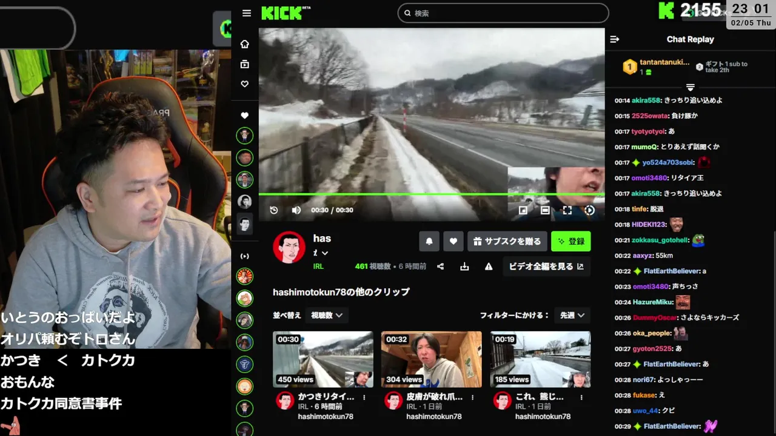Mute the video with speaker icon
Viewport: 776px width, 436px height.
[296, 210]
